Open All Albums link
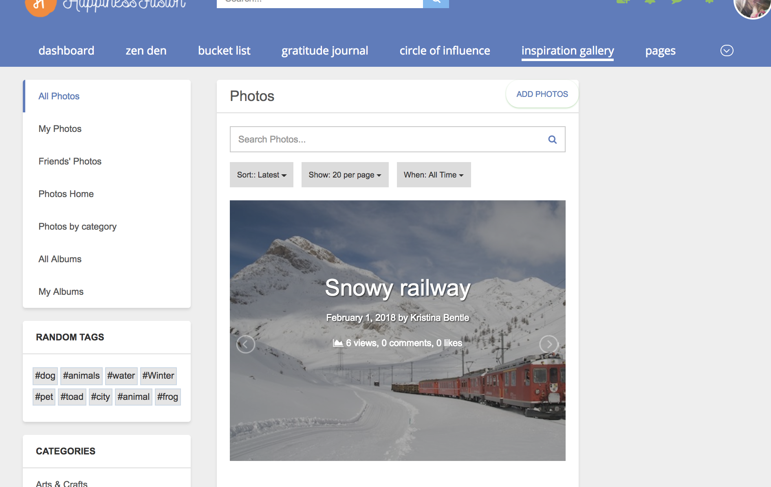The height and width of the screenshot is (487, 771). pyautogui.click(x=107, y=259)
